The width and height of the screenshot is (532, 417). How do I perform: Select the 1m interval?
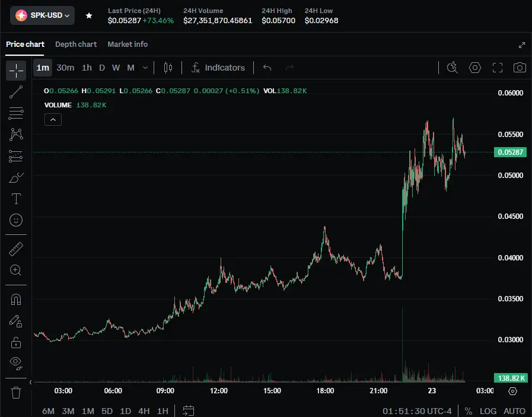43,68
